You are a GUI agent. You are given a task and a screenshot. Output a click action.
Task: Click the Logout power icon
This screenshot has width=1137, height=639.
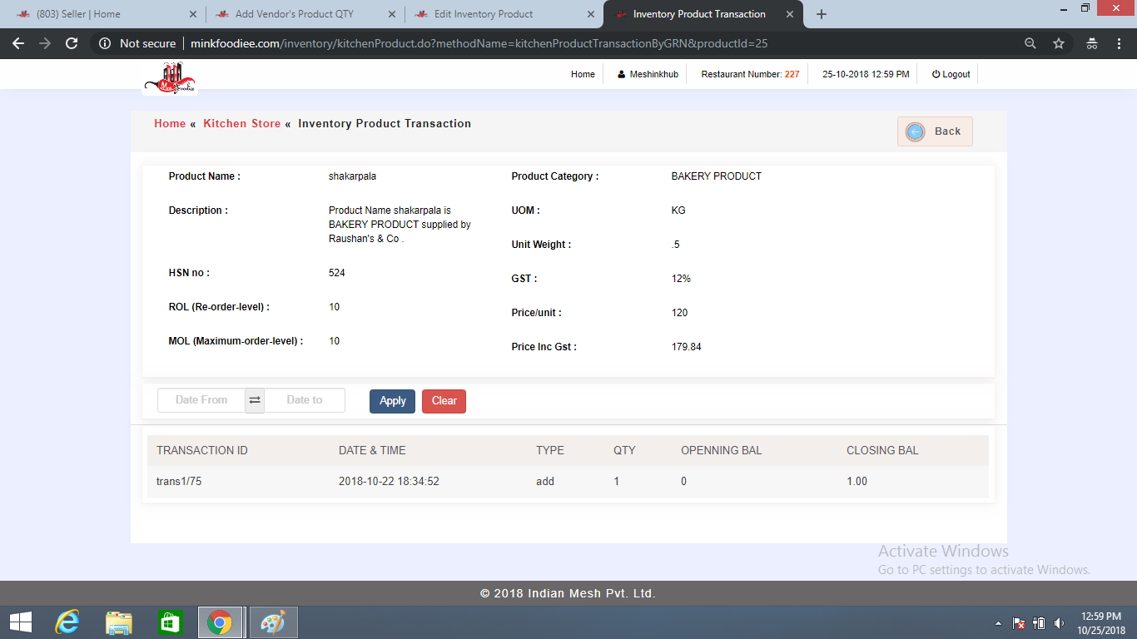click(x=936, y=74)
